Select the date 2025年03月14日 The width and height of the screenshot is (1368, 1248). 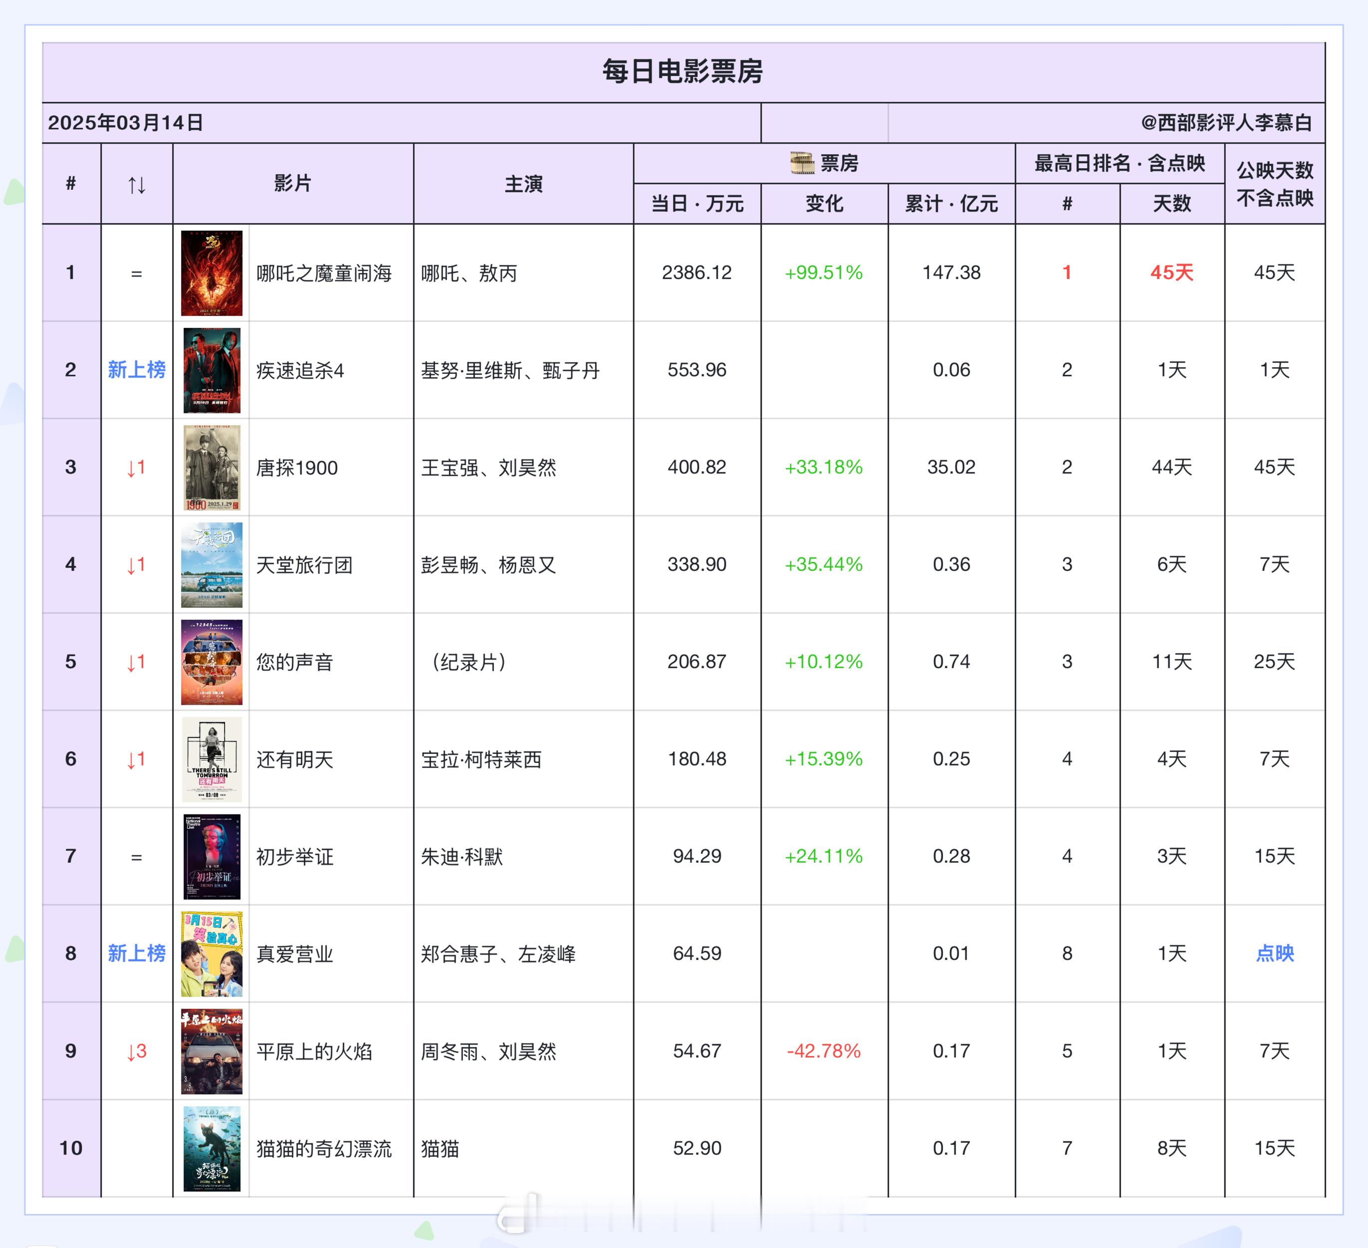click(126, 123)
